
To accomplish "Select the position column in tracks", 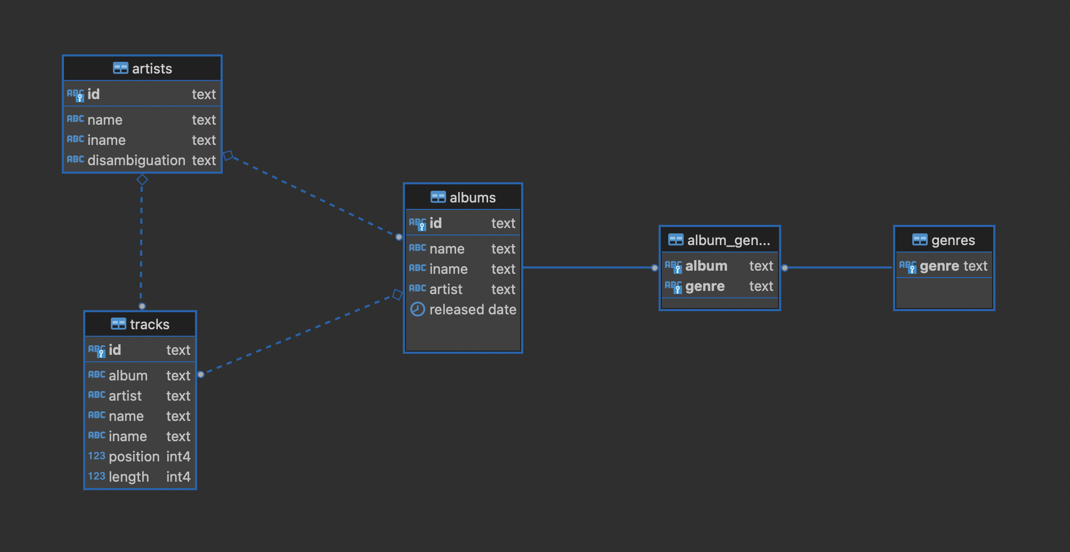I will click(140, 457).
